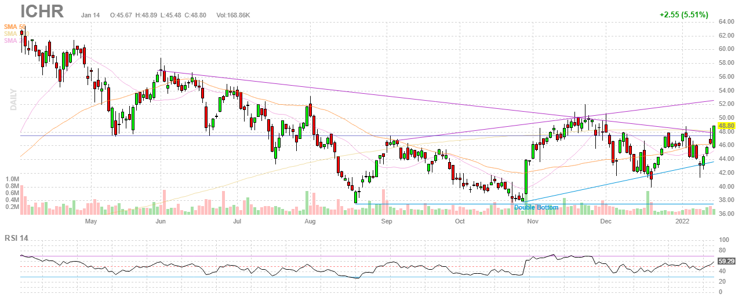Click the vertical DAILY timeframe label
Image resolution: width=742 pixels, height=301 pixels.
[12, 98]
